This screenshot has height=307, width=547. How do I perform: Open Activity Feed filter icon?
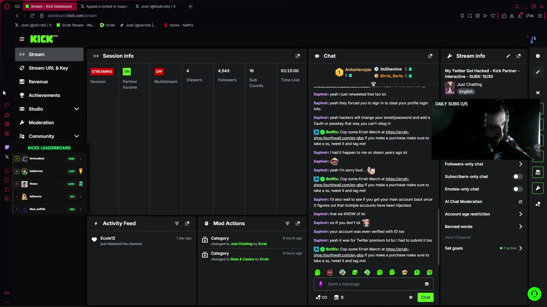point(177,223)
